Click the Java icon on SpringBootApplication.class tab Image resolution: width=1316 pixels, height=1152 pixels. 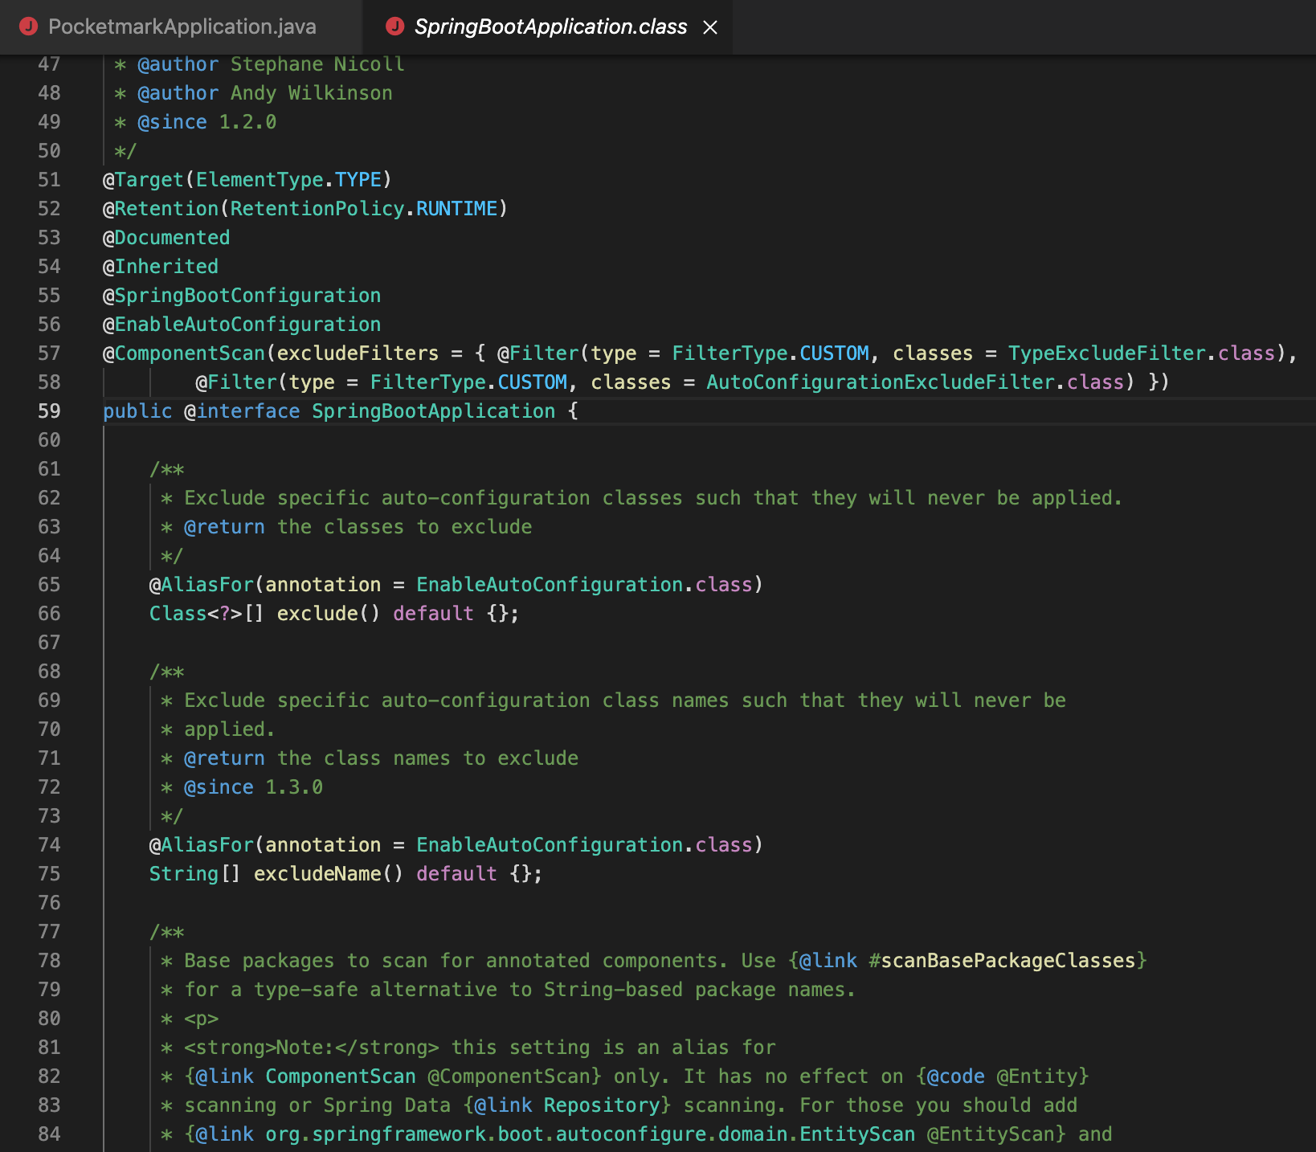point(394,27)
